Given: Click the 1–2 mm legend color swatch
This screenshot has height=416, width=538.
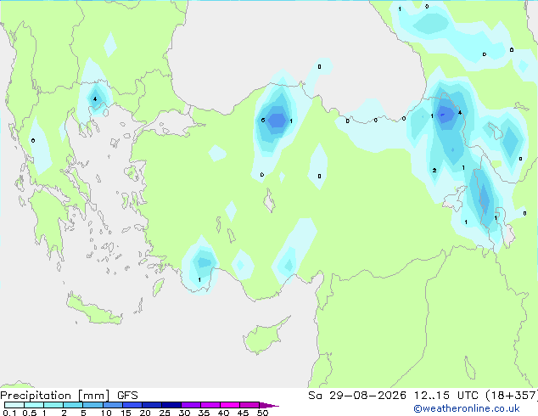Looking at the screenshot, I should click(x=53, y=405).
